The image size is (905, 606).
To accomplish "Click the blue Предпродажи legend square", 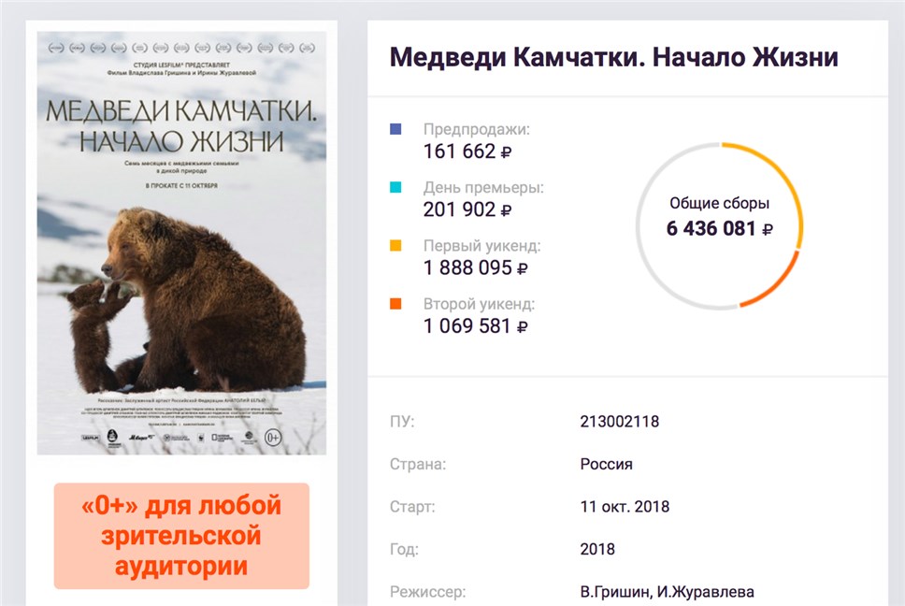I will click(395, 129).
